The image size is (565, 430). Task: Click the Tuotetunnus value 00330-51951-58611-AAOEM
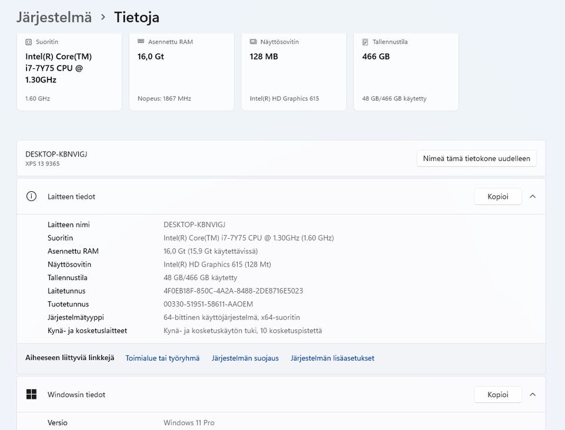(x=208, y=304)
